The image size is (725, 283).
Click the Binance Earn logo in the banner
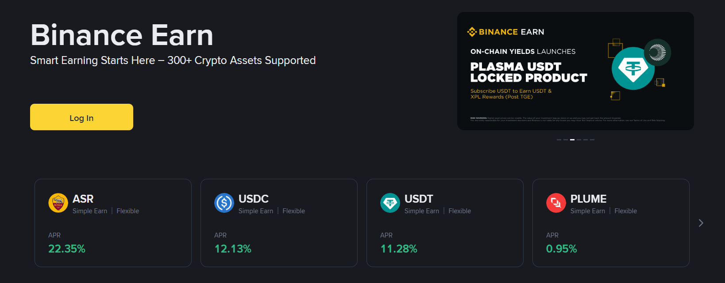point(506,32)
